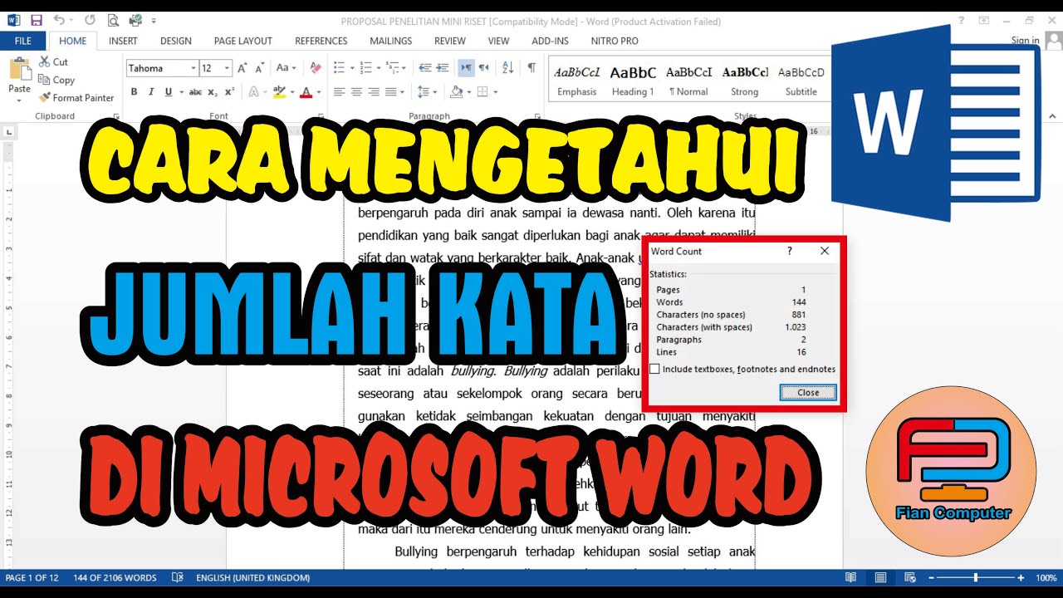Click the zoom slider in status bar

(x=976, y=577)
